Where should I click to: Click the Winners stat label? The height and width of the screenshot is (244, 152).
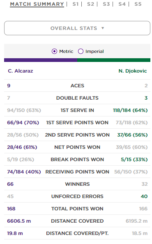[x=77, y=184]
